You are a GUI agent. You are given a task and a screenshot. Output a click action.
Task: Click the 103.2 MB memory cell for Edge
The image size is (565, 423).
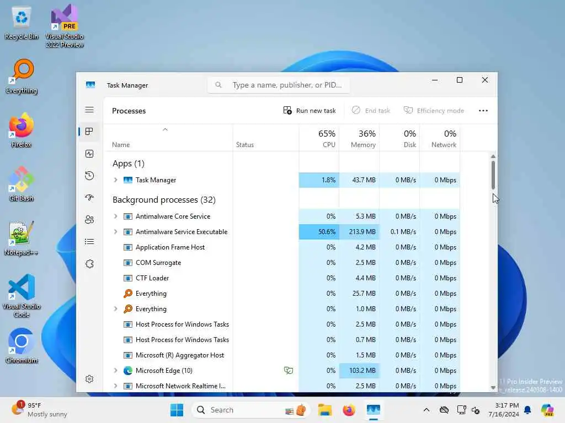point(359,370)
